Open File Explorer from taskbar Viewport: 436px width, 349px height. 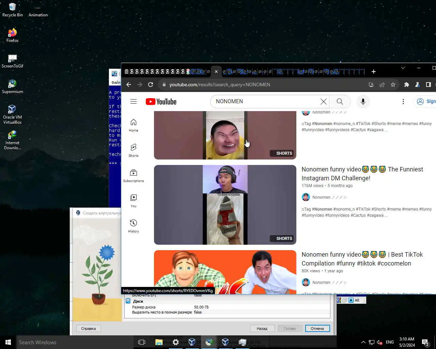(159, 342)
